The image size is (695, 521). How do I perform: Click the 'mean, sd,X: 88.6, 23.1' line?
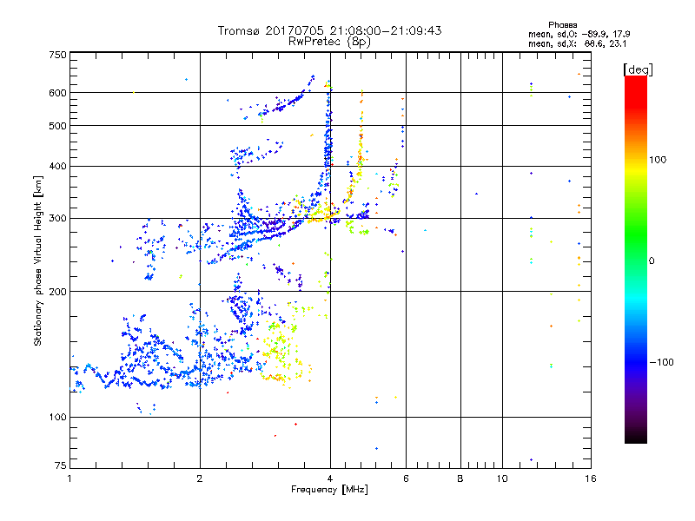577,44
